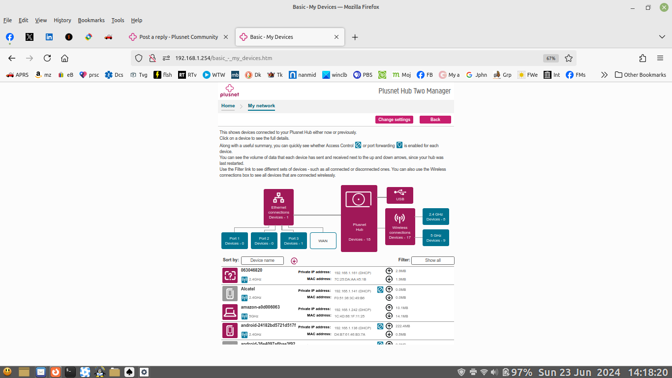
Task: Open the Bookmarks menu
Action: tap(91, 20)
